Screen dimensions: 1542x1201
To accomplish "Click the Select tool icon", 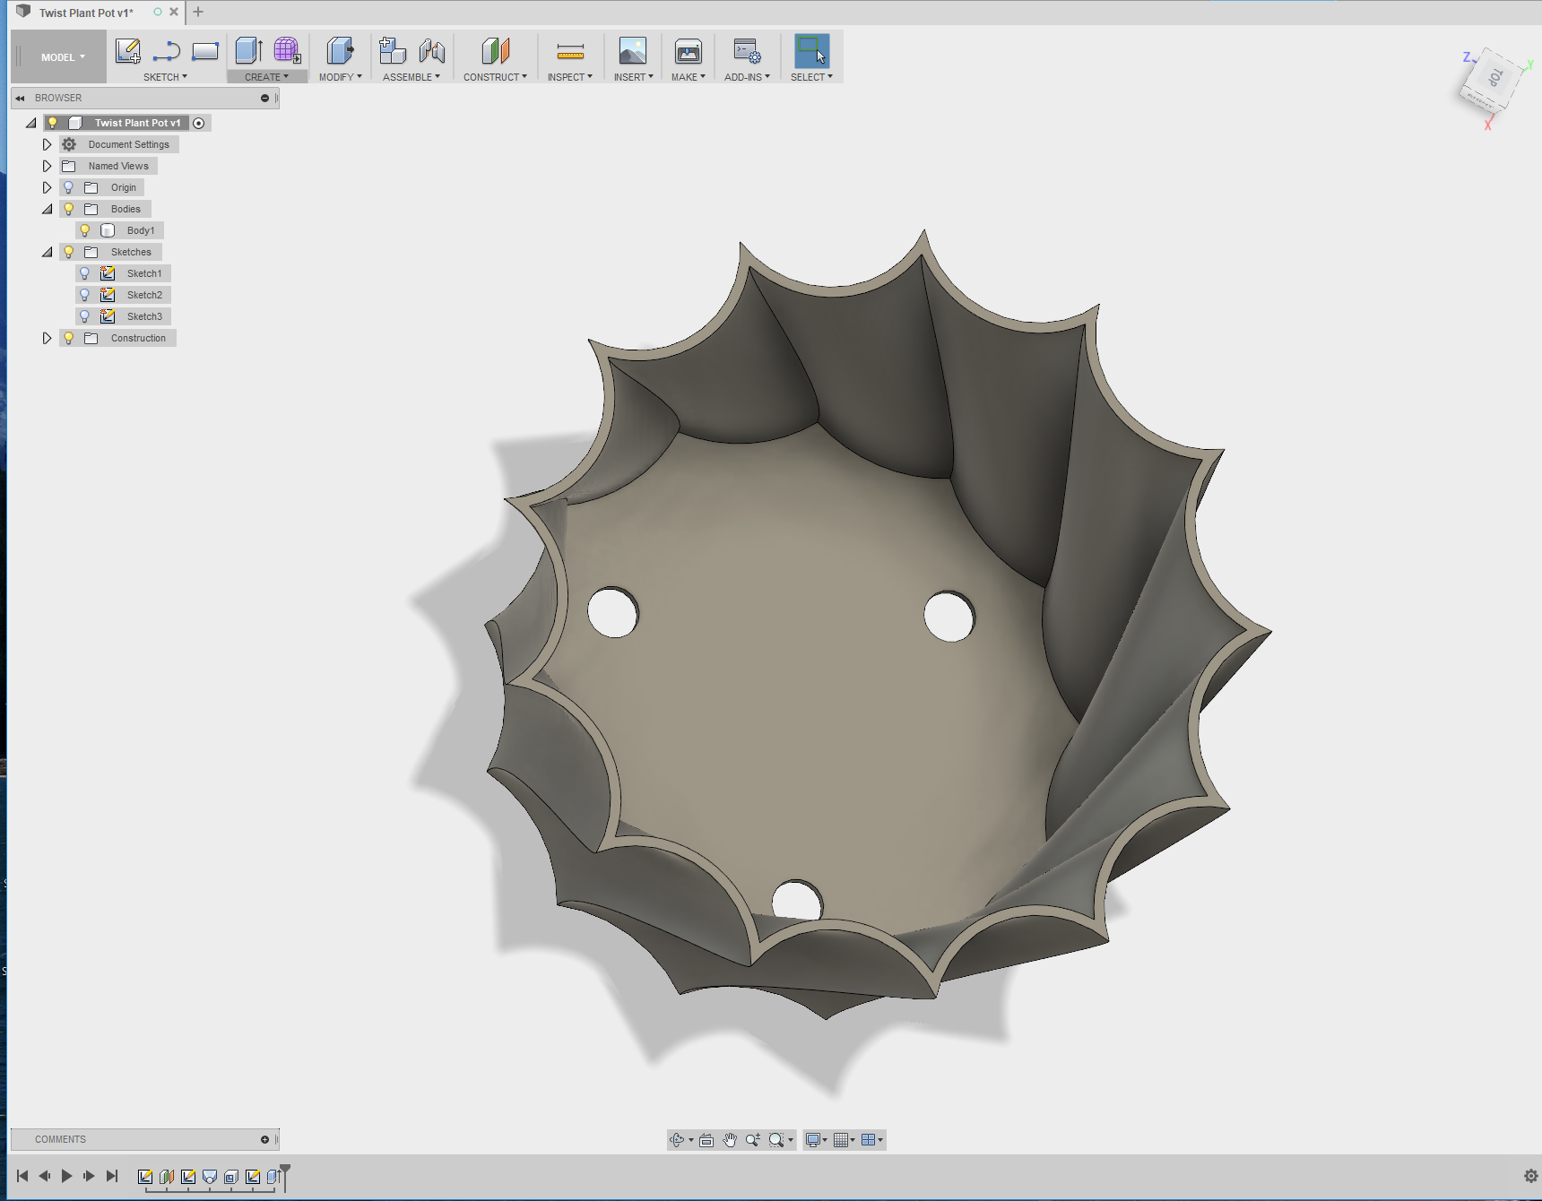I will pos(812,51).
